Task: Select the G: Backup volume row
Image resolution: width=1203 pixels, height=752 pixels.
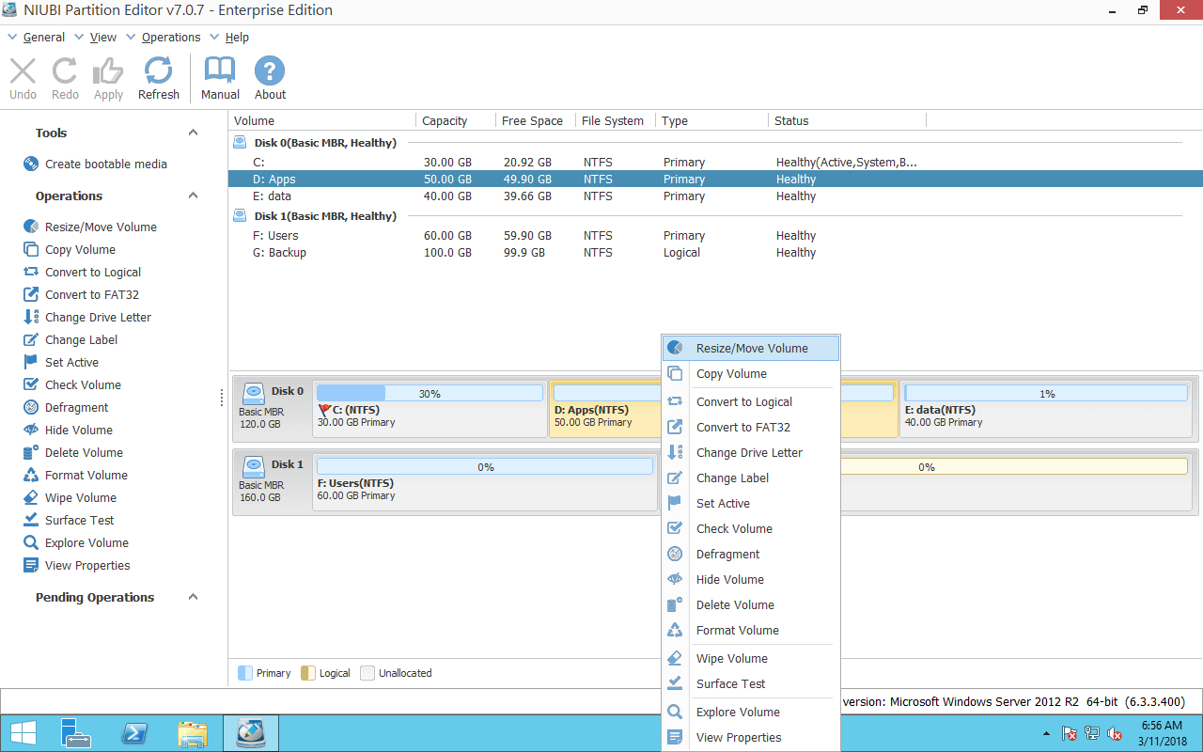Action: (x=715, y=252)
